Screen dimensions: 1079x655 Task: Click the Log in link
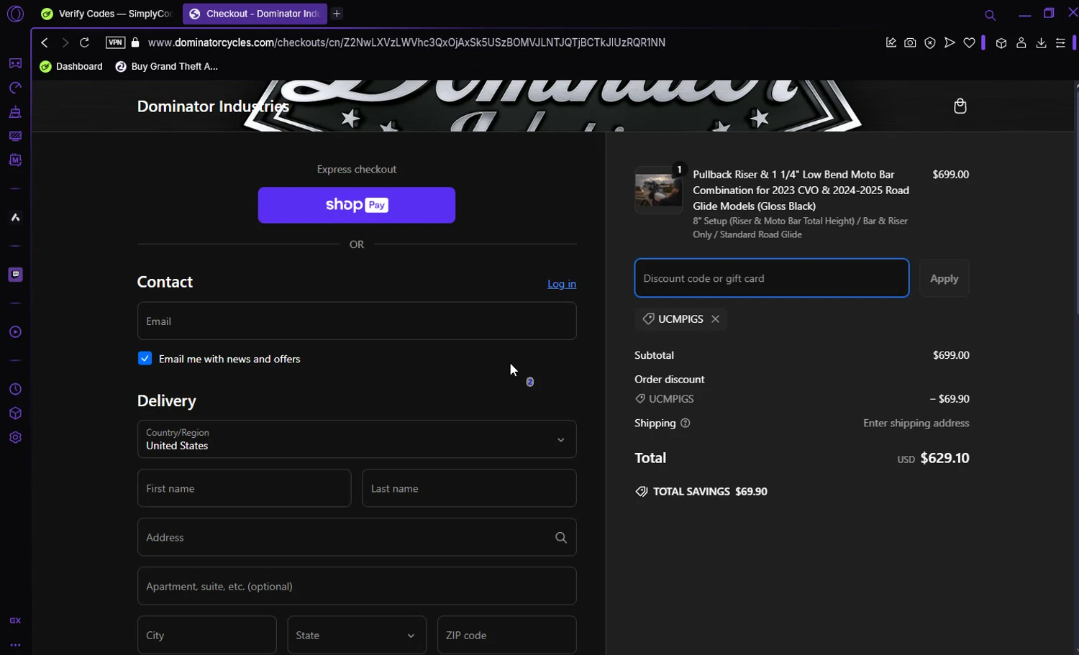click(x=562, y=284)
